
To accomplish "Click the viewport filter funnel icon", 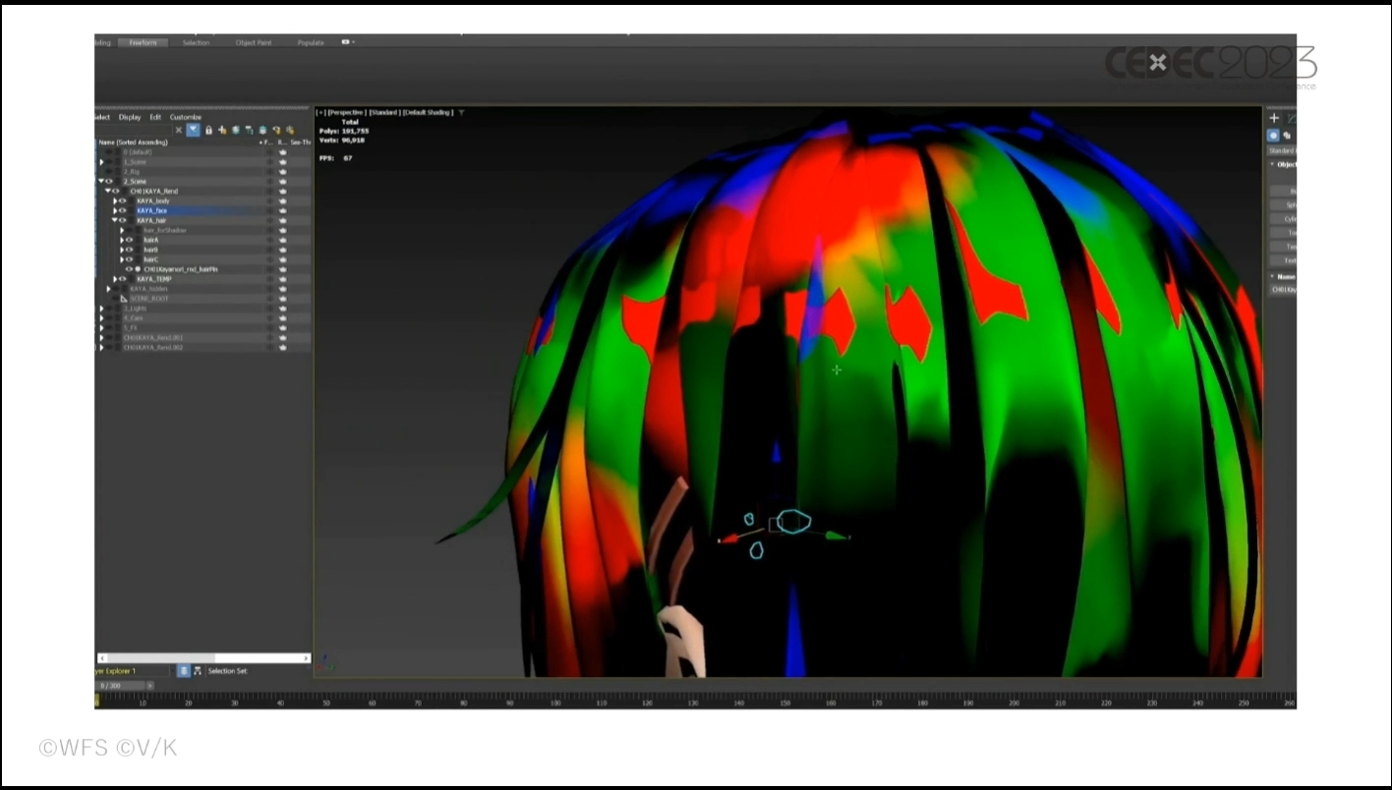I will pyautogui.click(x=461, y=112).
